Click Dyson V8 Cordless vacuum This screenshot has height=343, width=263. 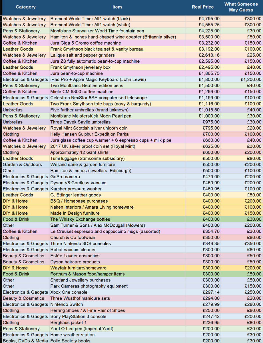pos(117,183)
